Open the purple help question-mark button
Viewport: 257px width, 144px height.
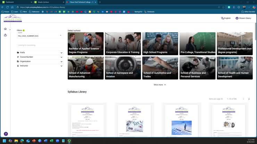pyautogui.click(x=6, y=134)
